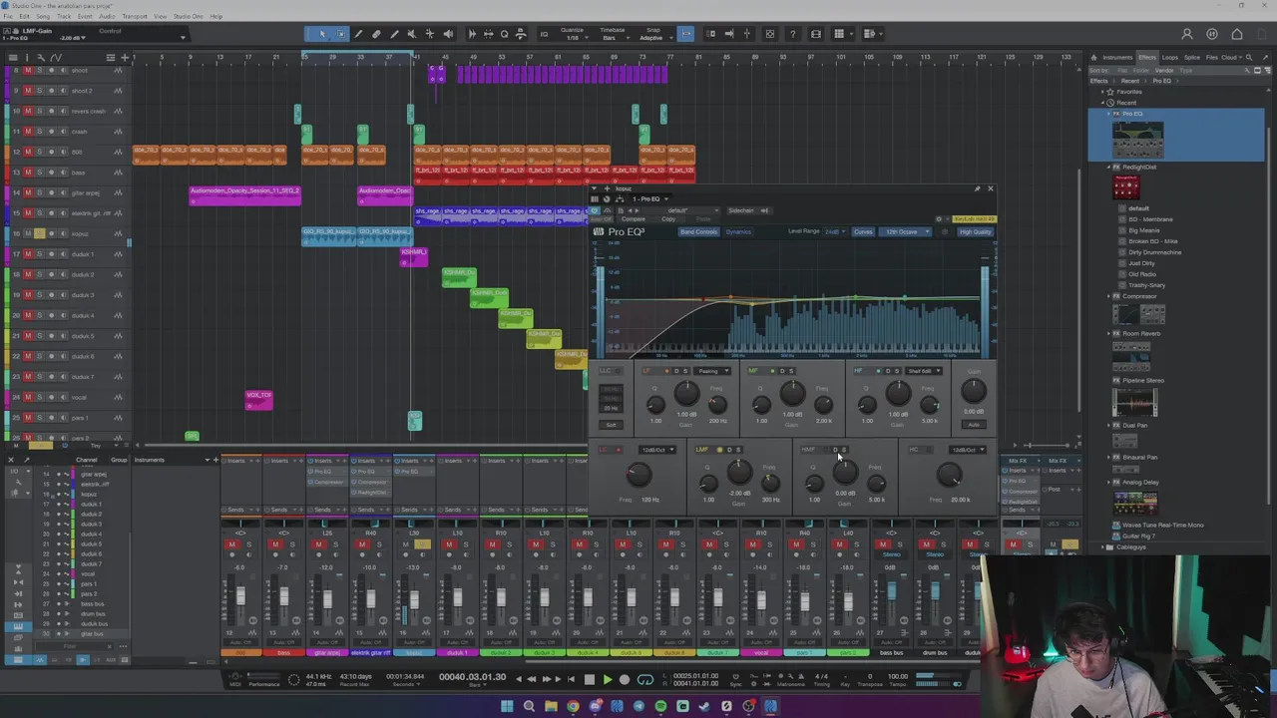Screen dimensions: 1277x718
Task: Start playback with Play button
Action: point(607,679)
